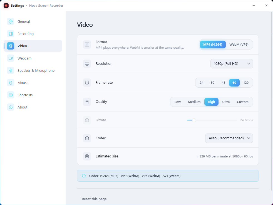Click the vertical scrollbar on the right
Screen dimensions: 273x205
tap(272, 101)
